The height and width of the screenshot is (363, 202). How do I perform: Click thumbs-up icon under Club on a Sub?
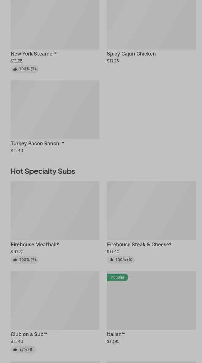point(15,350)
